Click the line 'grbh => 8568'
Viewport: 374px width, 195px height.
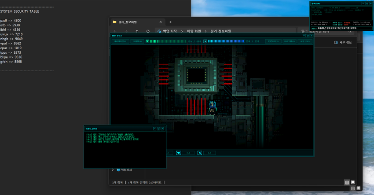pos(11,62)
